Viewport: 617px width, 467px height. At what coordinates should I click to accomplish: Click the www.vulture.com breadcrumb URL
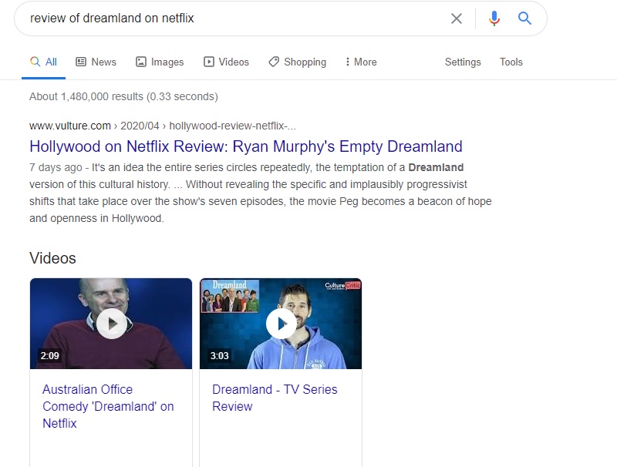pyautogui.click(x=70, y=126)
